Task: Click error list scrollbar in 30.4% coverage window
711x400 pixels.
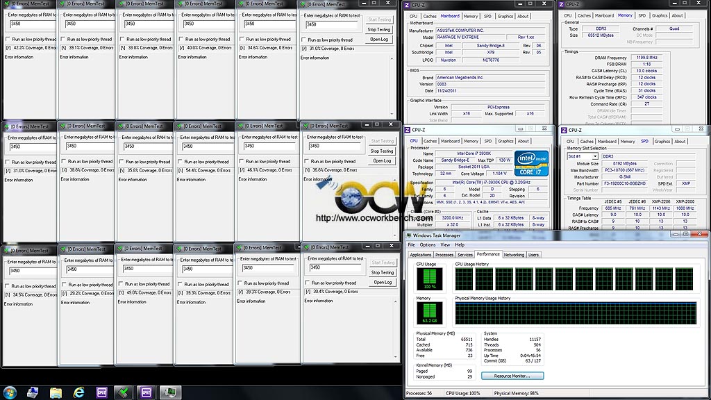Action: (x=395, y=328)
